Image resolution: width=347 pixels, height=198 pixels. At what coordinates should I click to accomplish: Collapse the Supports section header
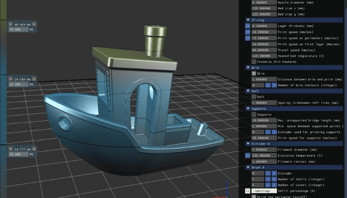(x=294, y=109)
